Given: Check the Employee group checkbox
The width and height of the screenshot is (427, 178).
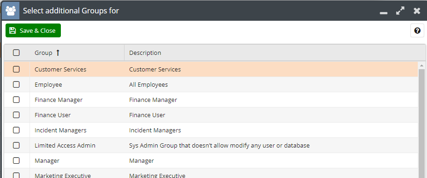Looking at the screenshot, I should pyautogui.click(x=16, y=85).
